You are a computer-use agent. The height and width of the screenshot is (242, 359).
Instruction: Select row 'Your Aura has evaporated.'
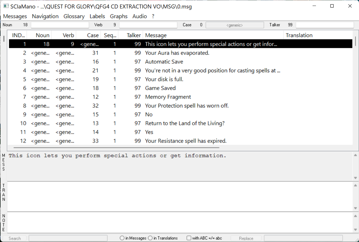click(181, 53)
